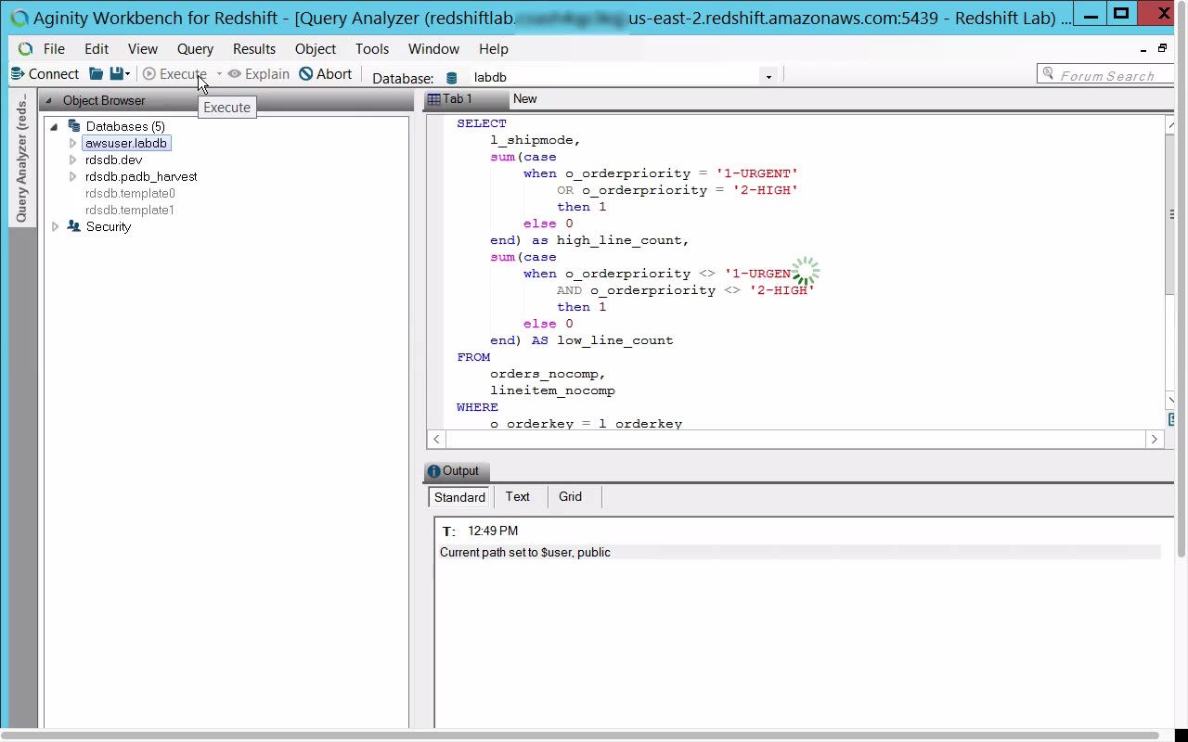Open the Tools menu
1188x742 pixels.
point(371,49)
